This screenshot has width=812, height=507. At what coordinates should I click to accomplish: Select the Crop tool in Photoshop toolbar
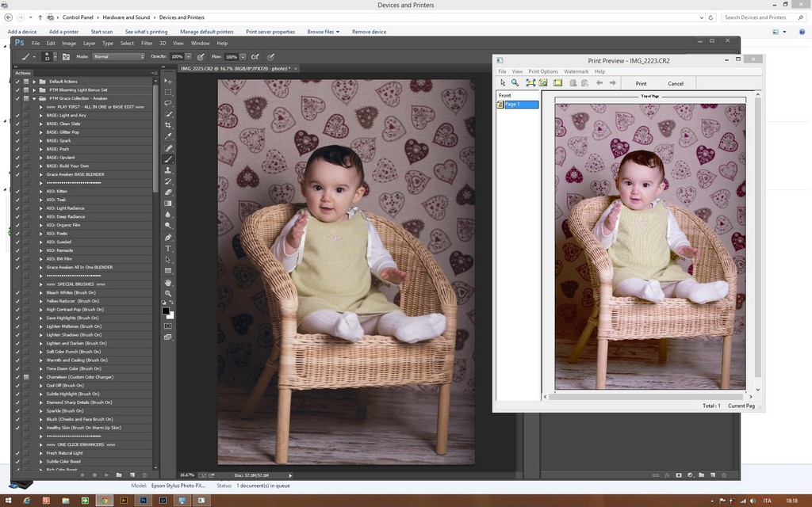[168, 125]
